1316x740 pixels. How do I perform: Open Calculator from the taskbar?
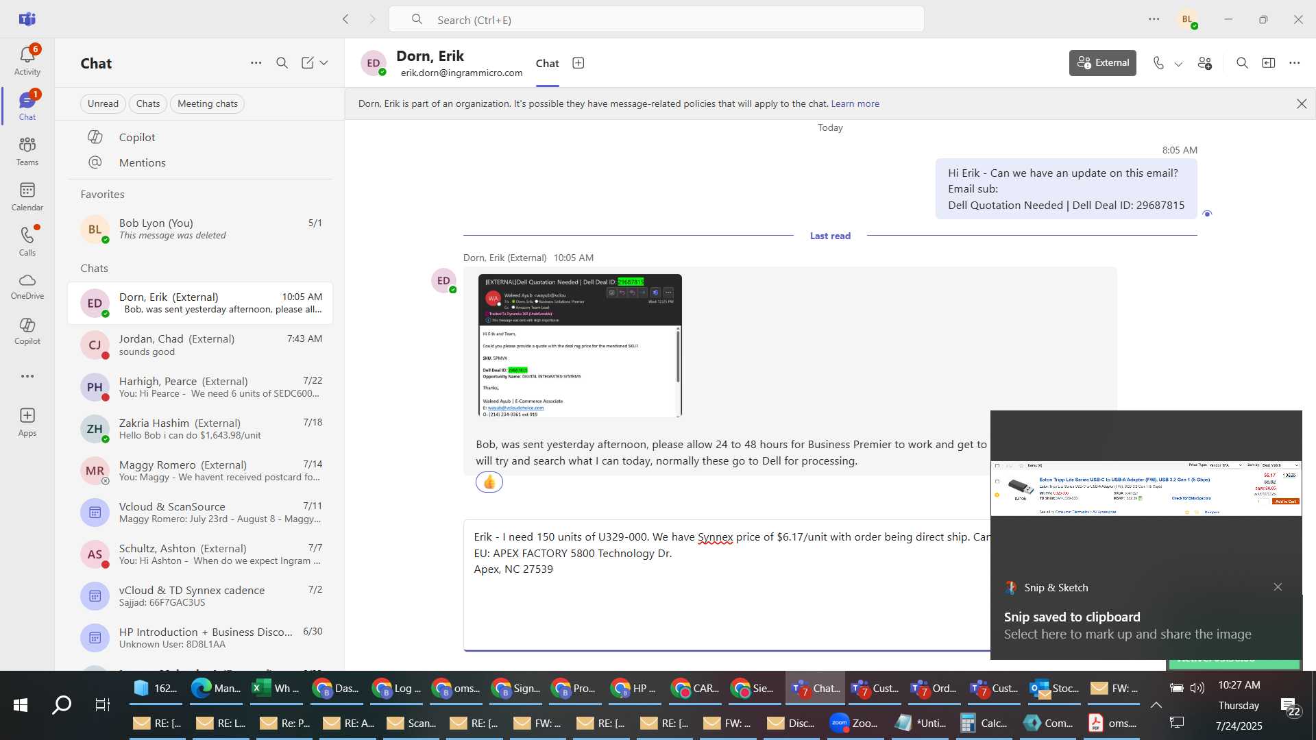[x=984, y=723]
